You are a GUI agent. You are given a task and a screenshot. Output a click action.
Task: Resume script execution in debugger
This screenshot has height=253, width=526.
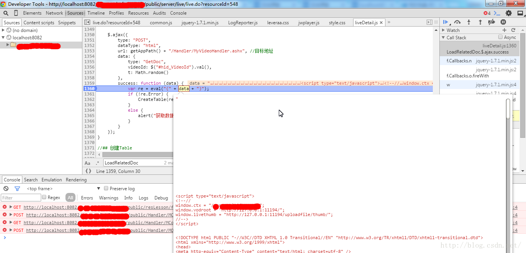coord(446,22)
